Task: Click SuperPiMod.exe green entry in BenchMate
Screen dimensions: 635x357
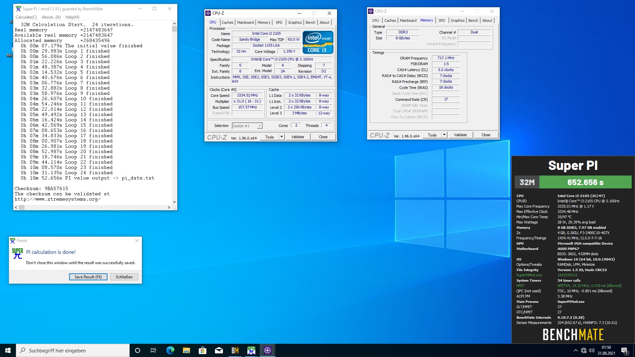Action: tap(529, 275)
